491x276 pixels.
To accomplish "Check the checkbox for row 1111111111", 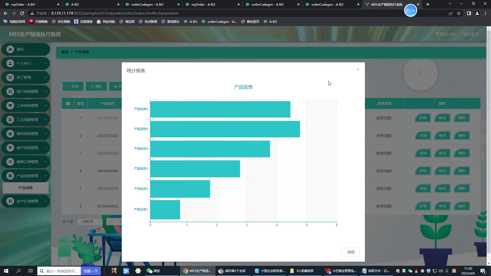I will click(68, 118).
